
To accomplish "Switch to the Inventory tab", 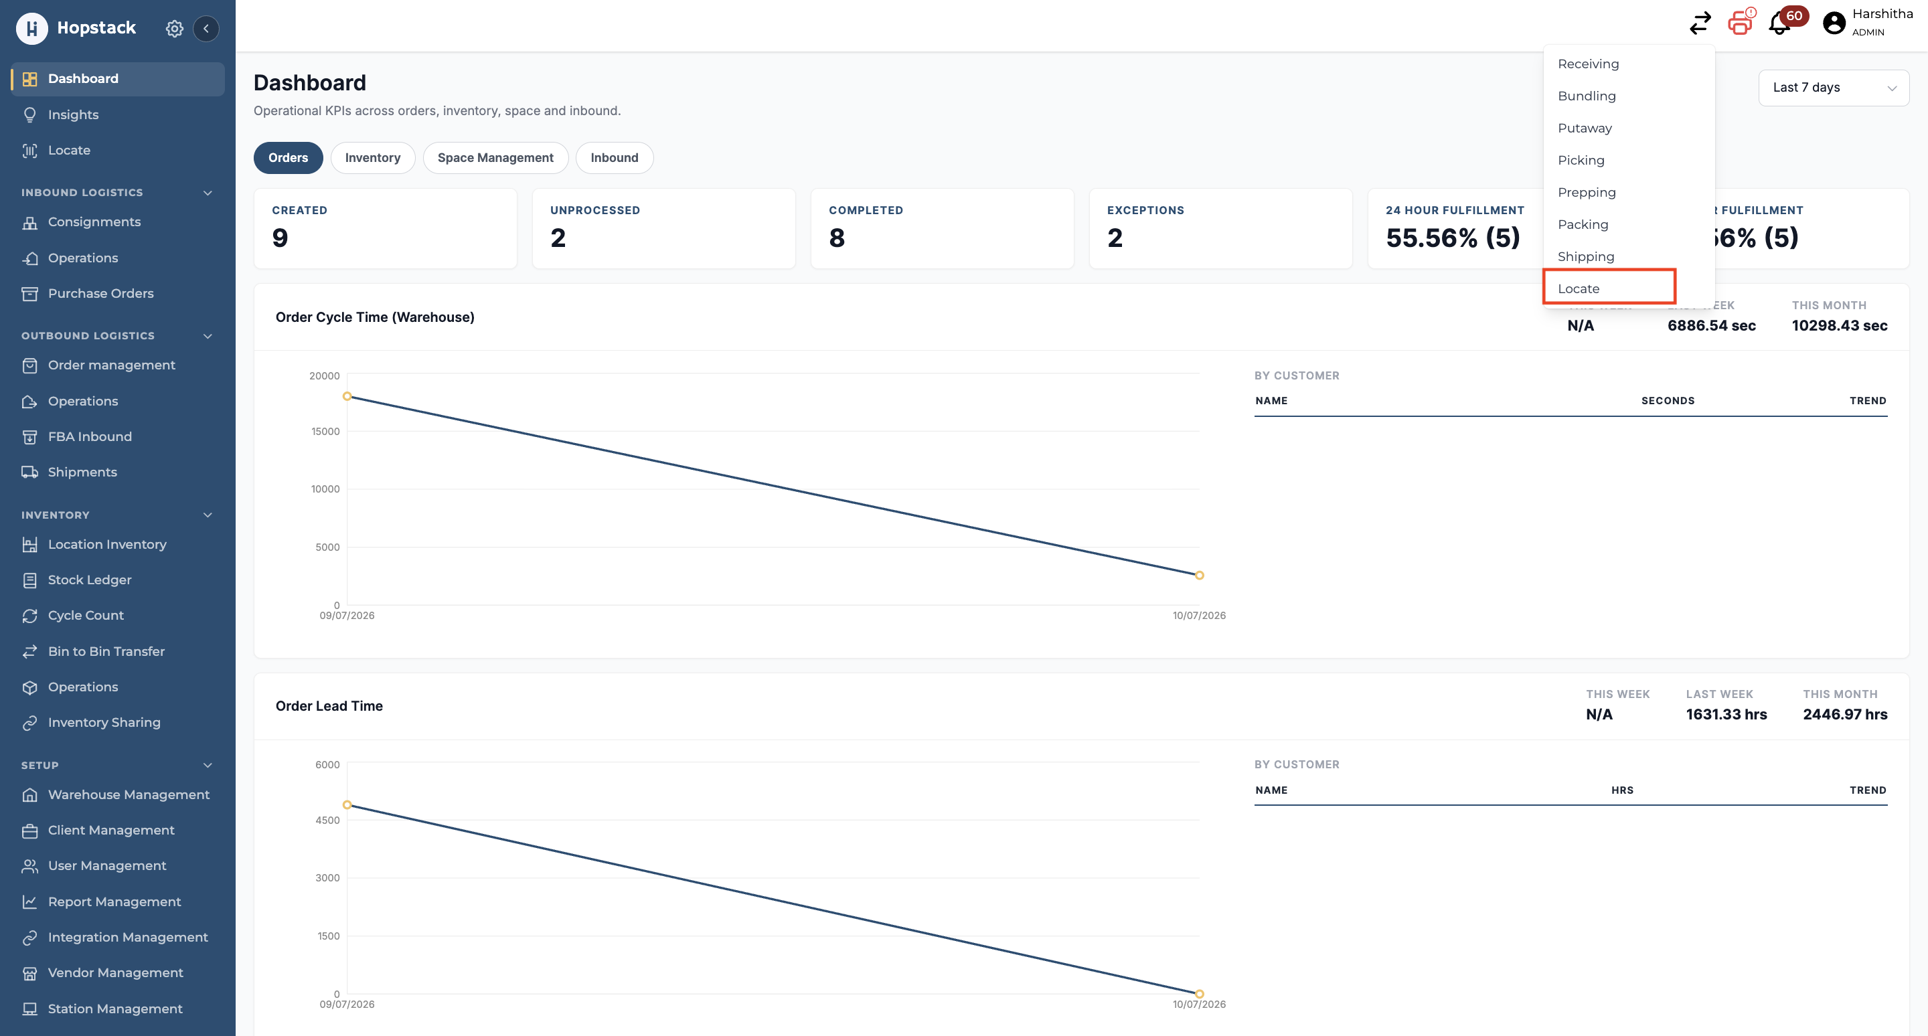I will point(373,158).
